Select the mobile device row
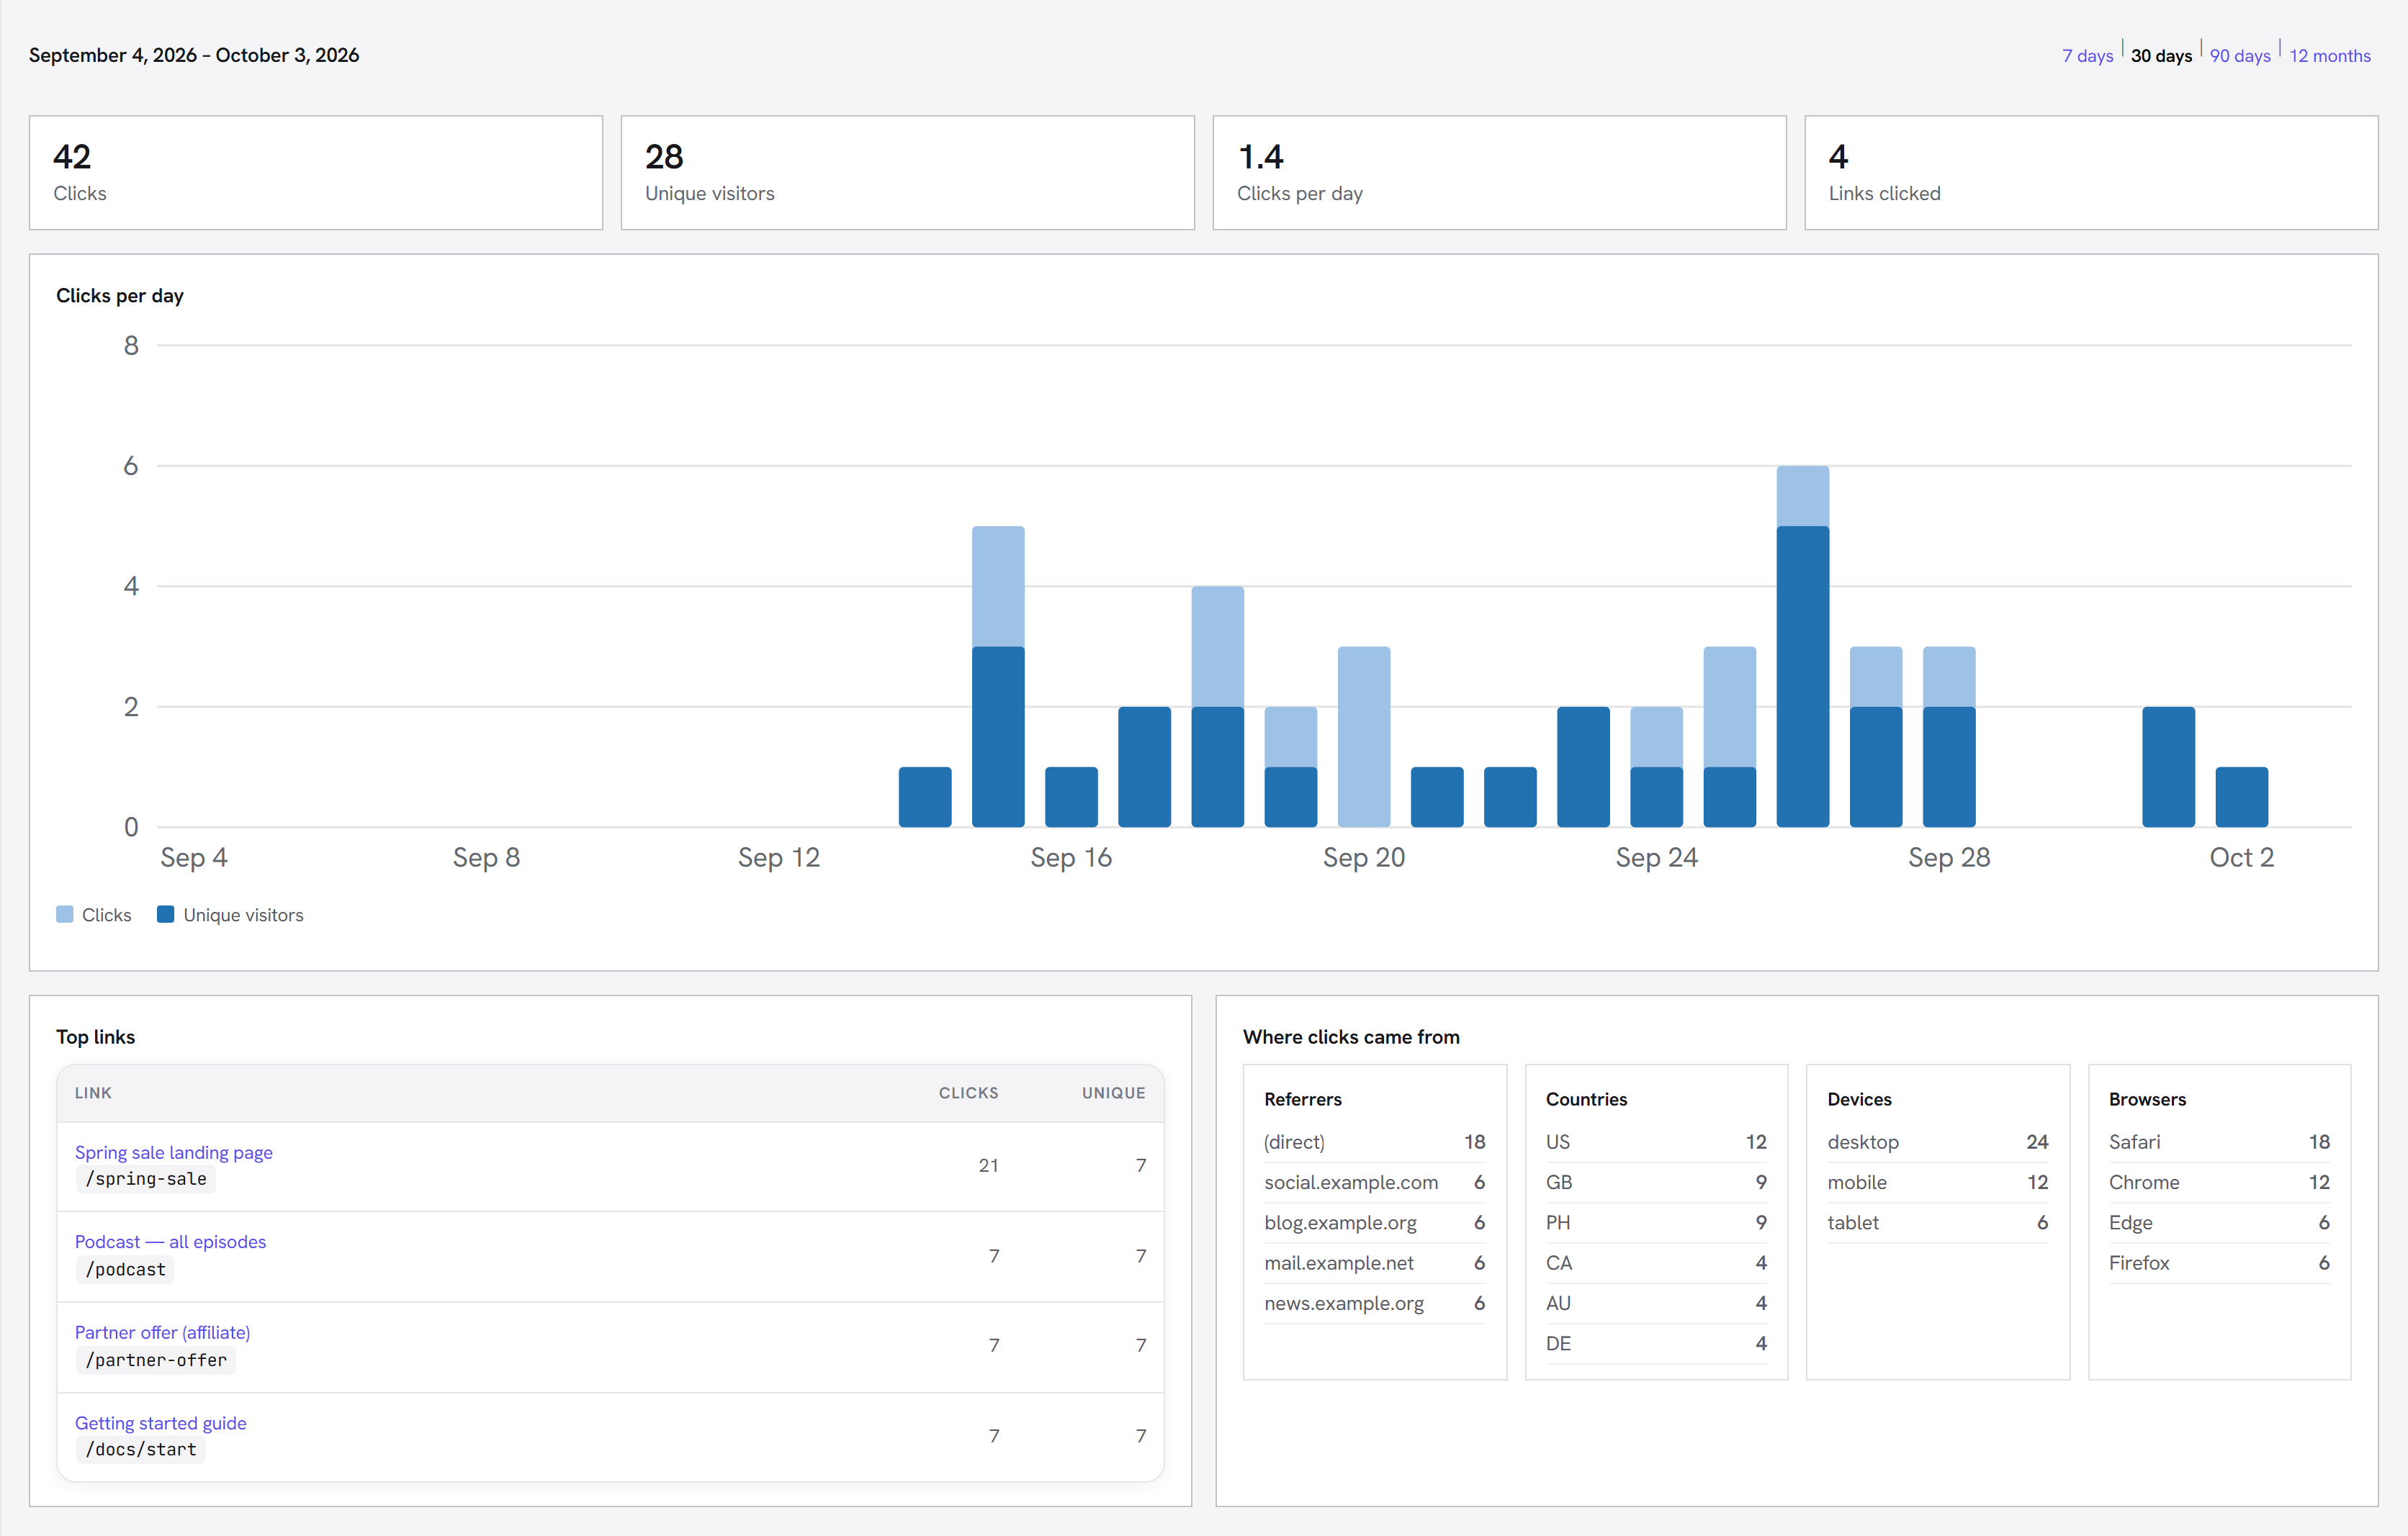Viewport: 2408px width, 1536px height. 1938,1182
